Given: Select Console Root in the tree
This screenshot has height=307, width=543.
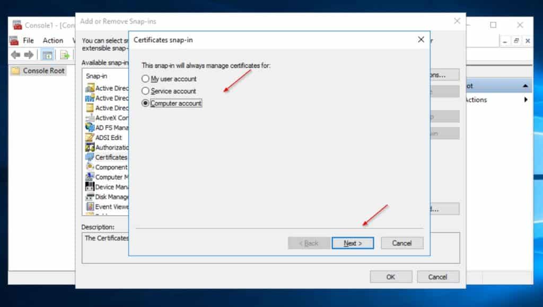Looking at the screenshot, I should [x=43, y=70].
